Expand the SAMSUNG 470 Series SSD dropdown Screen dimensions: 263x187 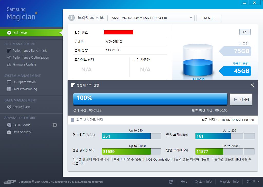151,18
